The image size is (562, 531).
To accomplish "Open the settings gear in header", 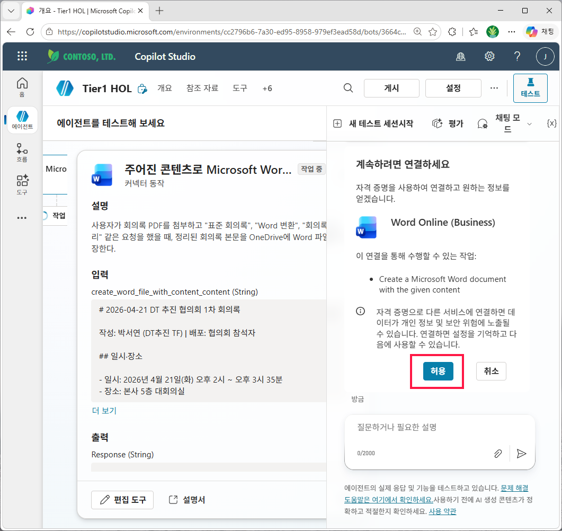I will [x=489, y=56].
